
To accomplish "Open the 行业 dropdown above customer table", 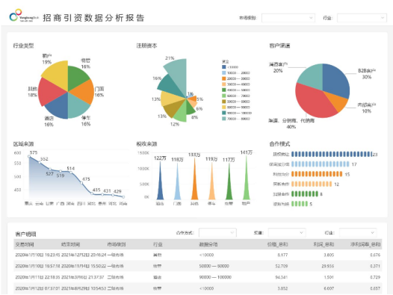I will 358,232.
